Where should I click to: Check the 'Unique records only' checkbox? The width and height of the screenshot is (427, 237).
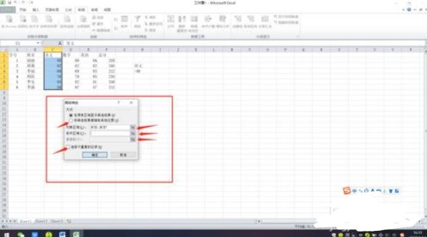point(67,147)
